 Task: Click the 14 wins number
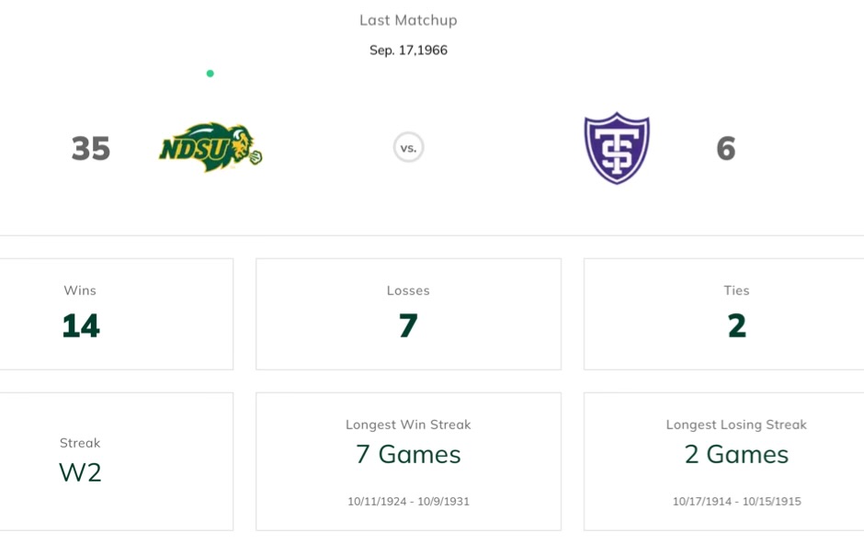pyautogui.click(x=81, y=326)
